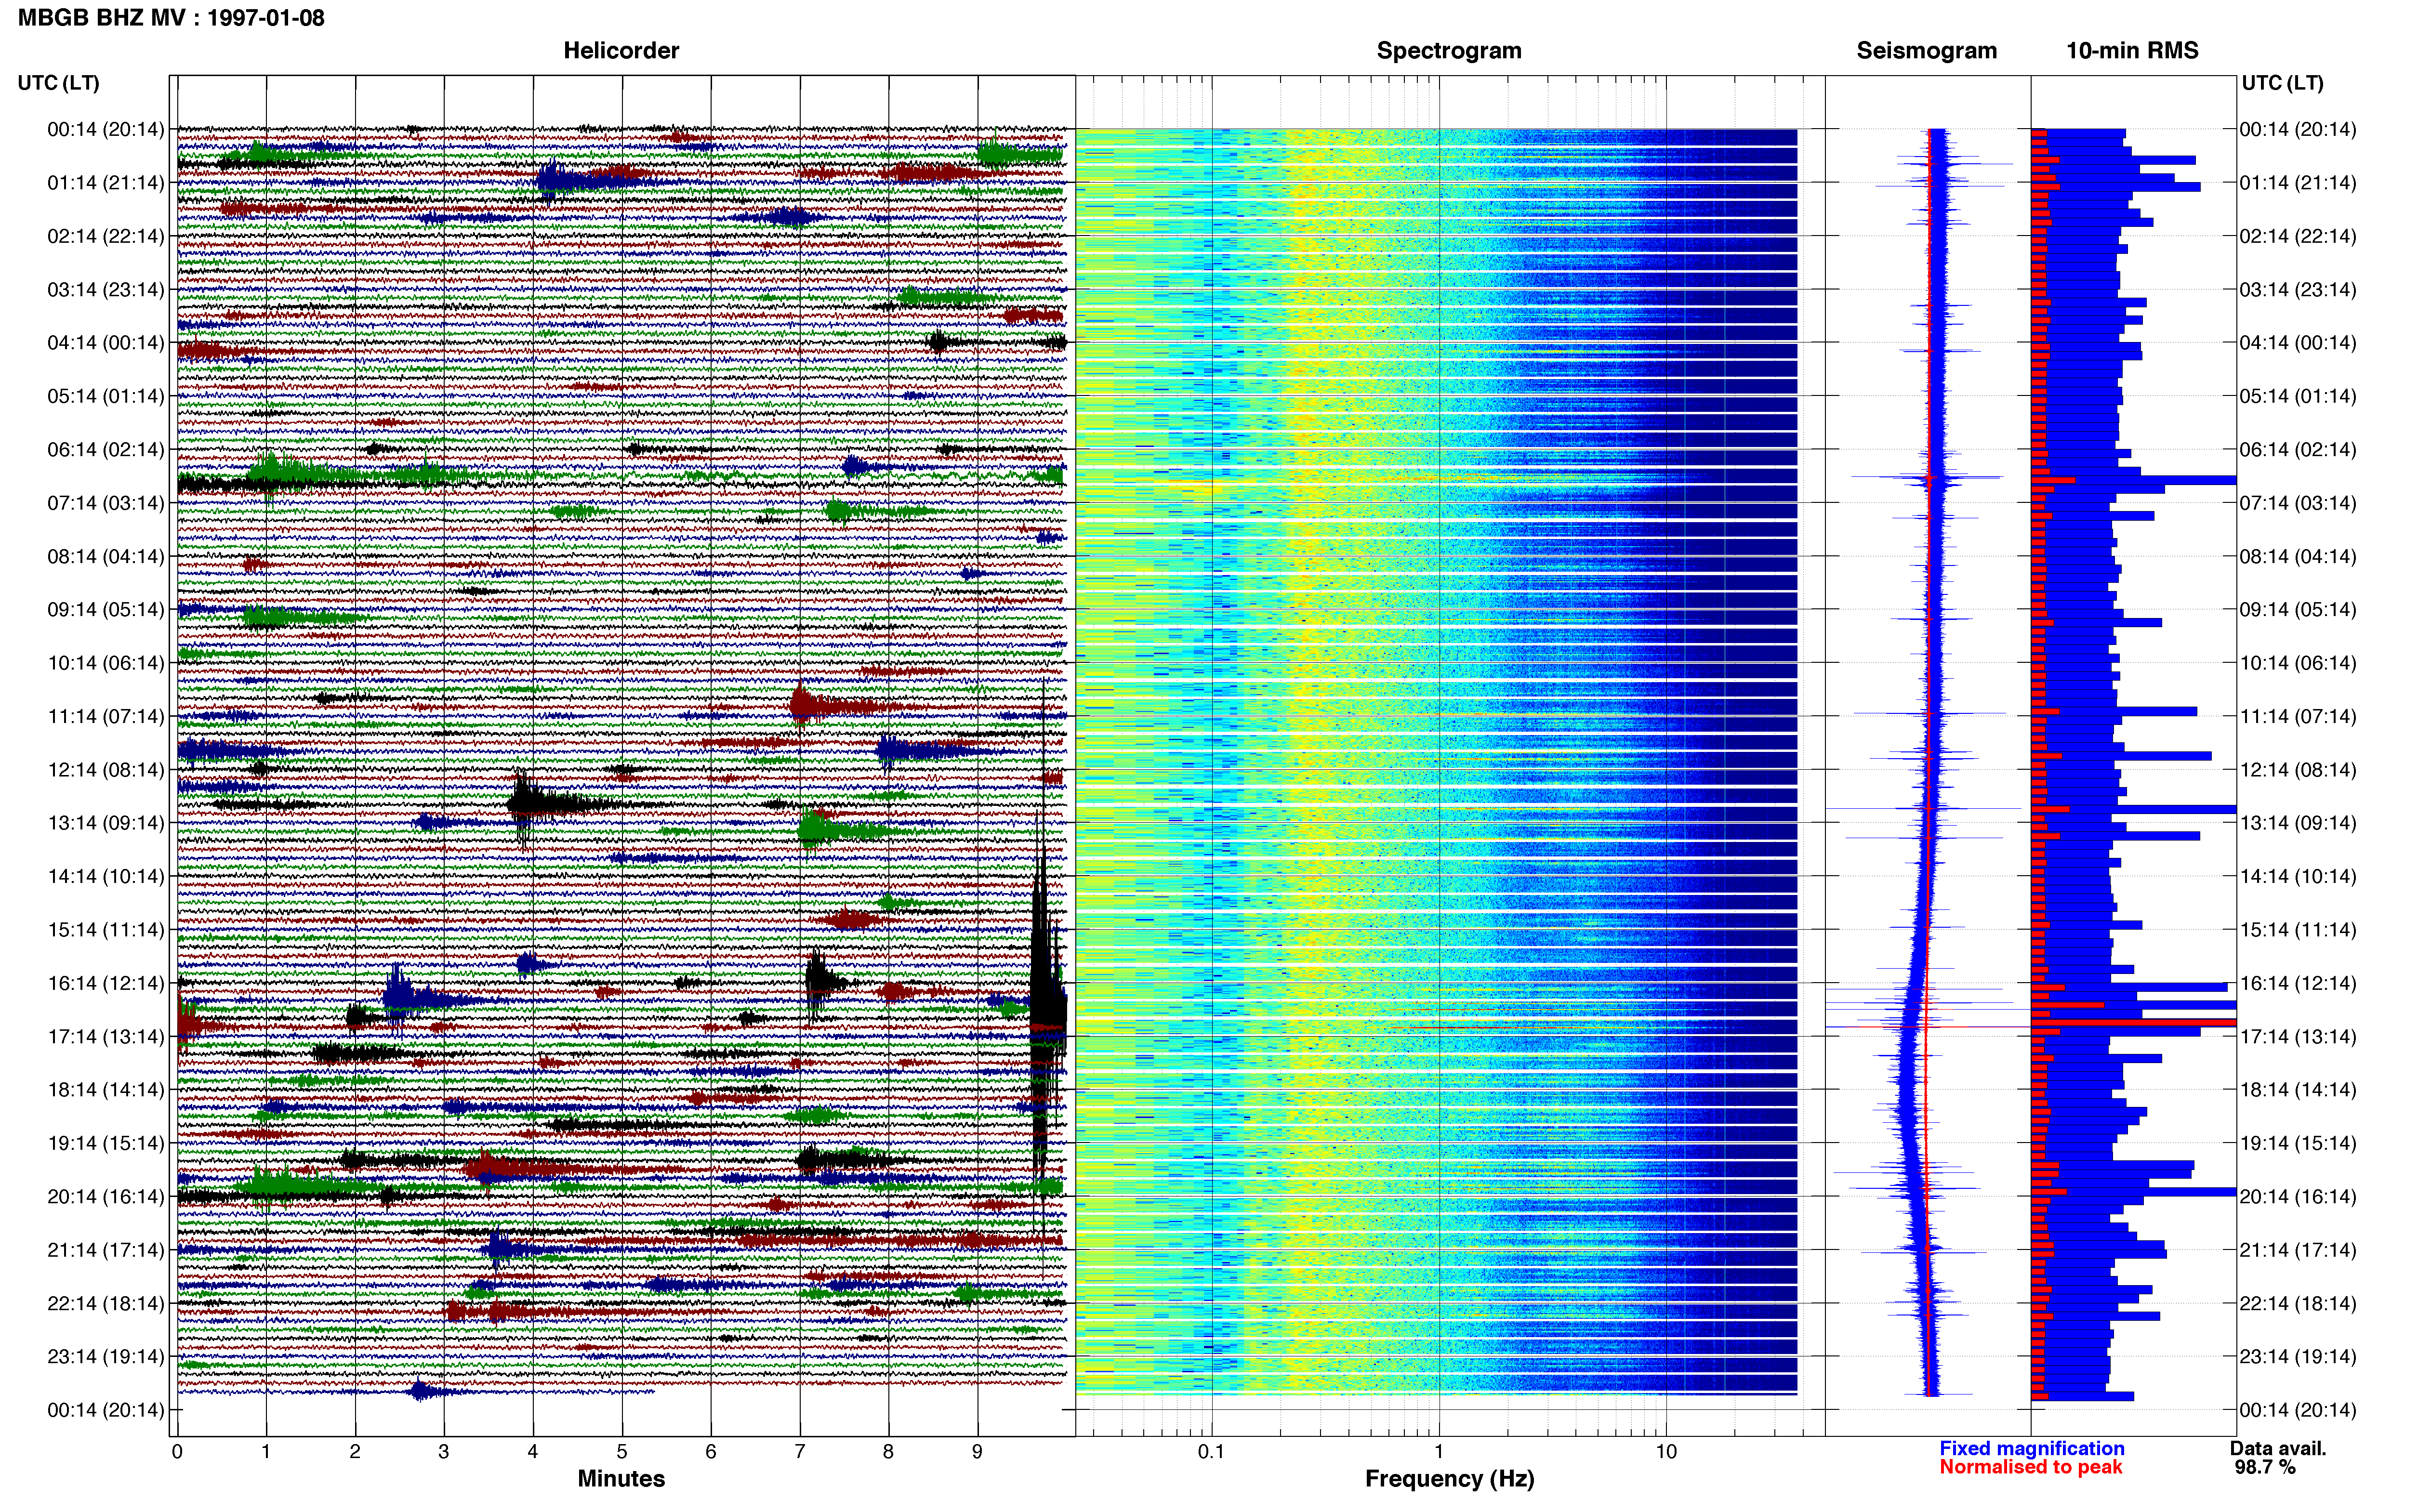Click the right-side time label 23:14 (19:14)
The height and width of the screenshot is (1512, 2418).
tap(2298, 1356)
